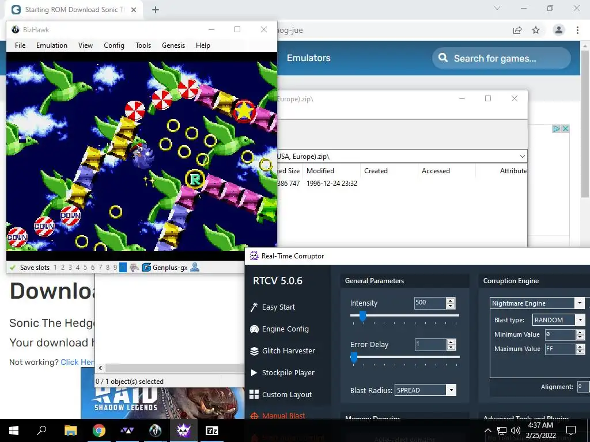The height and width of the screenshot is (442, 590).
Task: Click the Easy Start wand icon
Action: pyautogui.click(x=254, y=307)
